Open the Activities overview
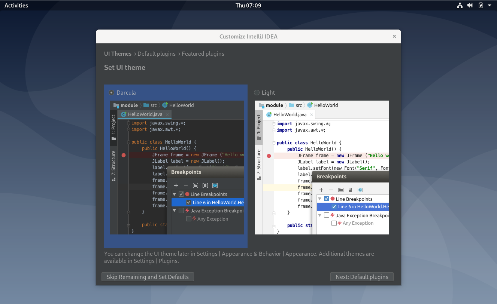 pos(16,5)
